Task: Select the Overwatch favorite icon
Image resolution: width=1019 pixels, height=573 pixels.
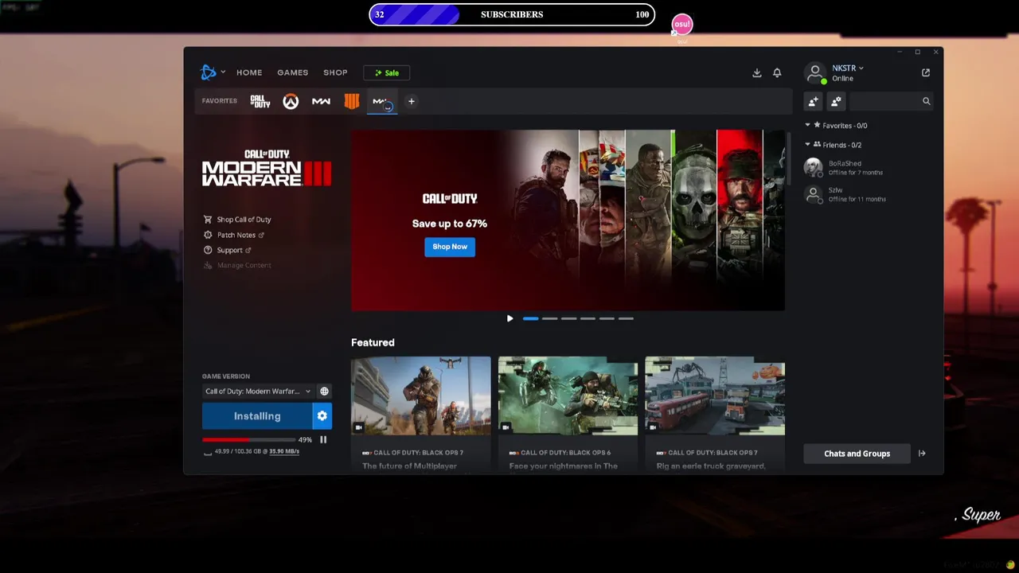Action: coord(291,101)
